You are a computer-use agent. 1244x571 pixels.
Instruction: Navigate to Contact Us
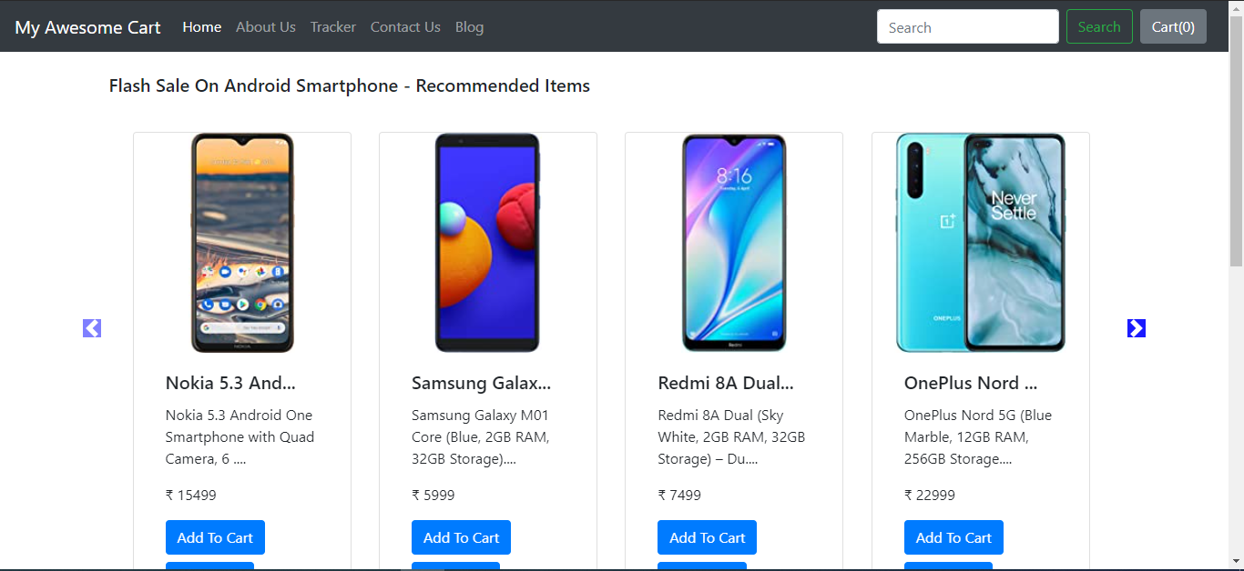tap(405, 27)
